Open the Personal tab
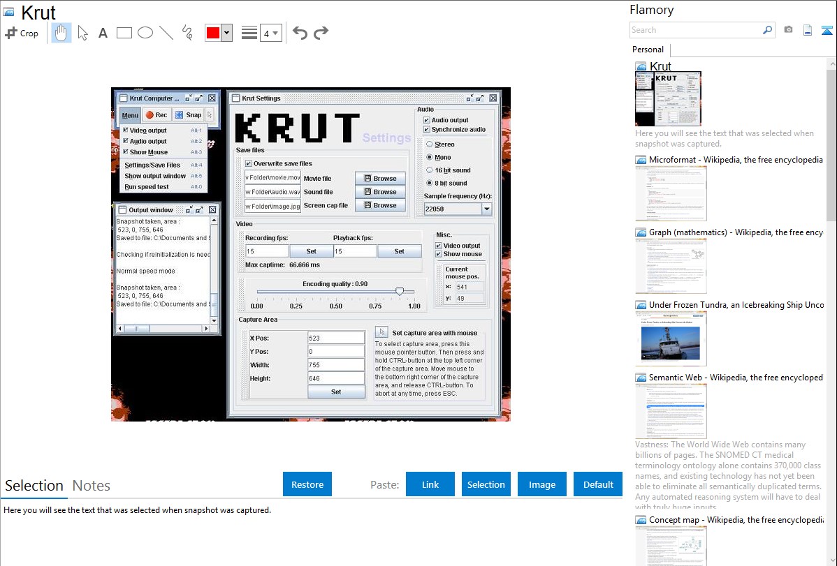The width and height of the screenshot is (837, 566). (x=648, y=49)
